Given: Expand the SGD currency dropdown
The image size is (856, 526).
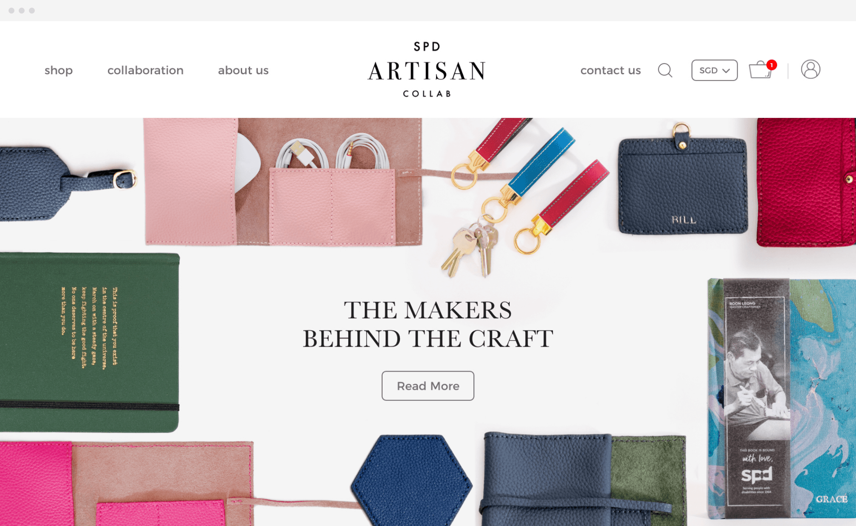Looking at the screenshot, I should tap(714, 70).
